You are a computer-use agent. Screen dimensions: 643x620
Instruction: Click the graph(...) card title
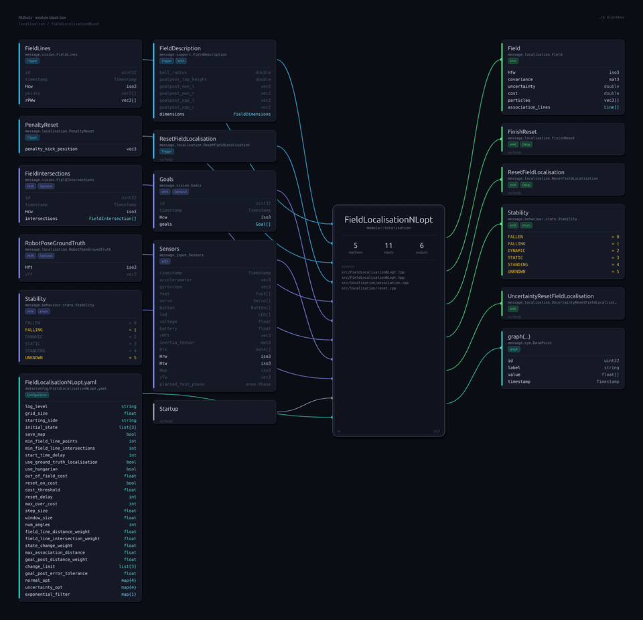pos(518,336)
